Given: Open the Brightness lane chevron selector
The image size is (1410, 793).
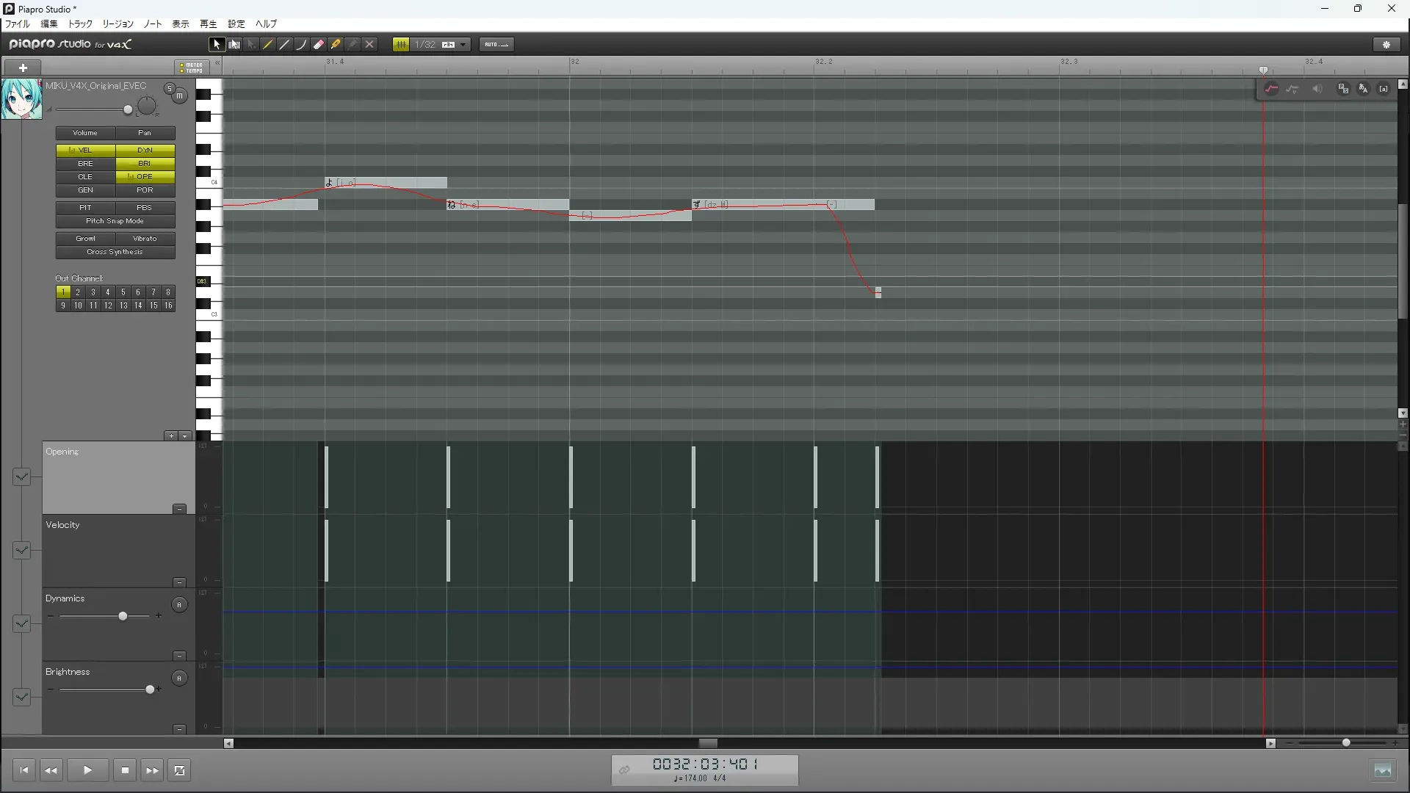Looking at the screenshot, I should pos(21,697).
